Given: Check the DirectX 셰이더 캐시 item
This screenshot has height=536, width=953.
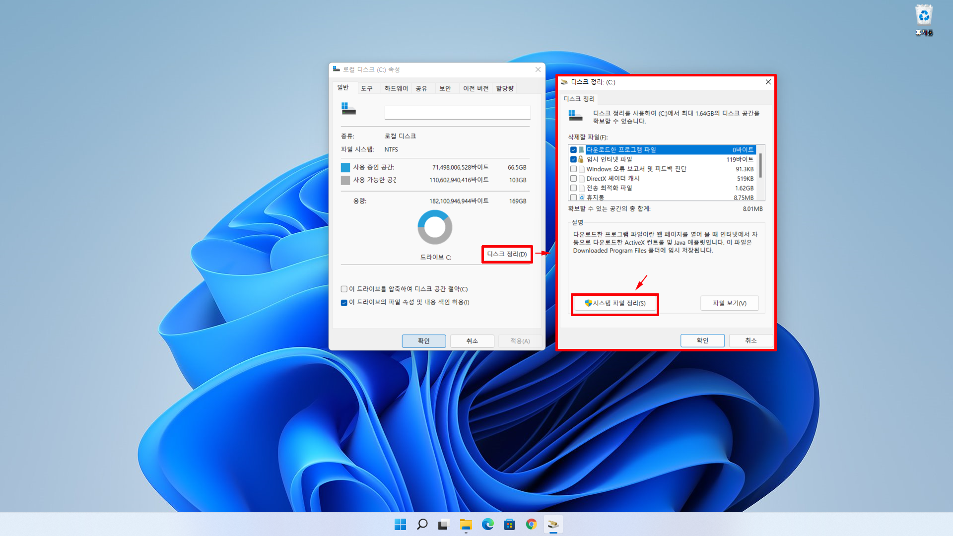Looking at the screenshot, I should click(573, 179).
